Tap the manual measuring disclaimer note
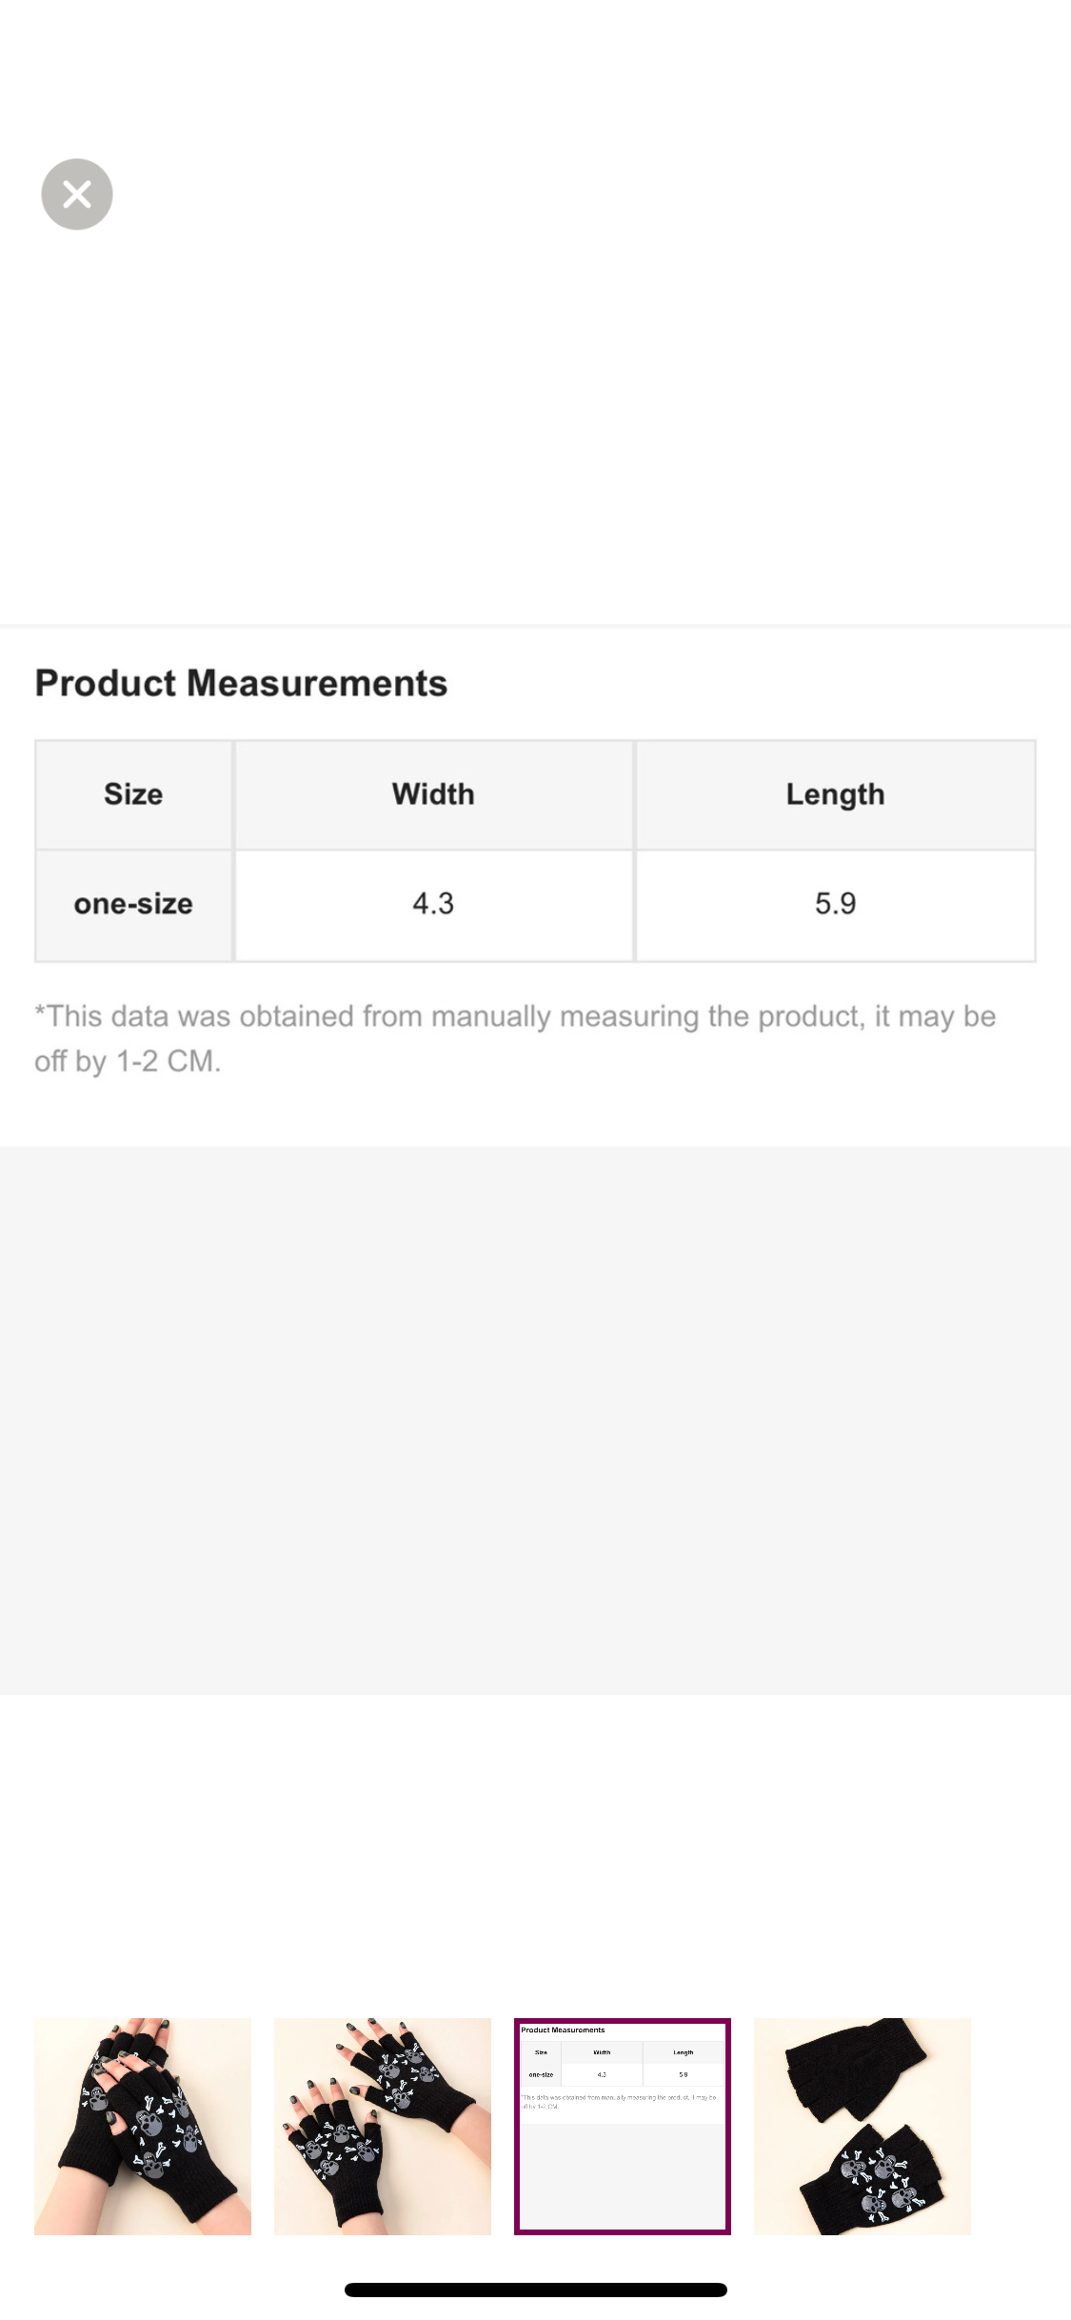Screen dimensions: 1071x2320 pyautogui.click(x=514, y=1016)
